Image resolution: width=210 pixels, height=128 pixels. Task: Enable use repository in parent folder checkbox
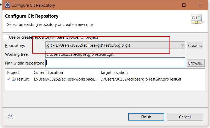(x=6, y=37)
